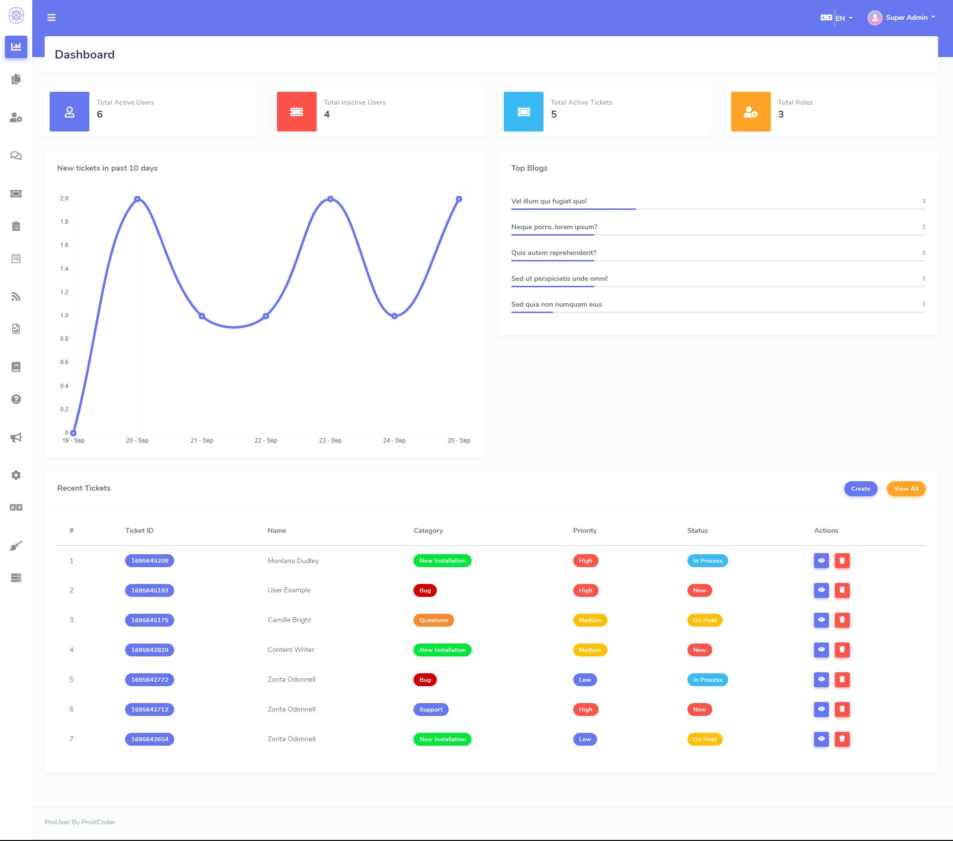Click the hamburger menu icon in header
The width and height of the screenshot is (953, 841).
pyautogui.click(x=51, y=18)
